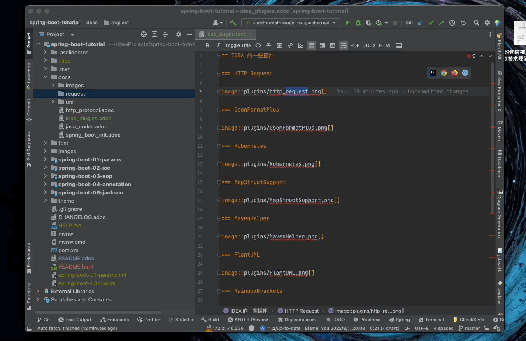The image size is (526, 341).
Task: Switch to editor-only view mode
Action: (x=312, y=46)
